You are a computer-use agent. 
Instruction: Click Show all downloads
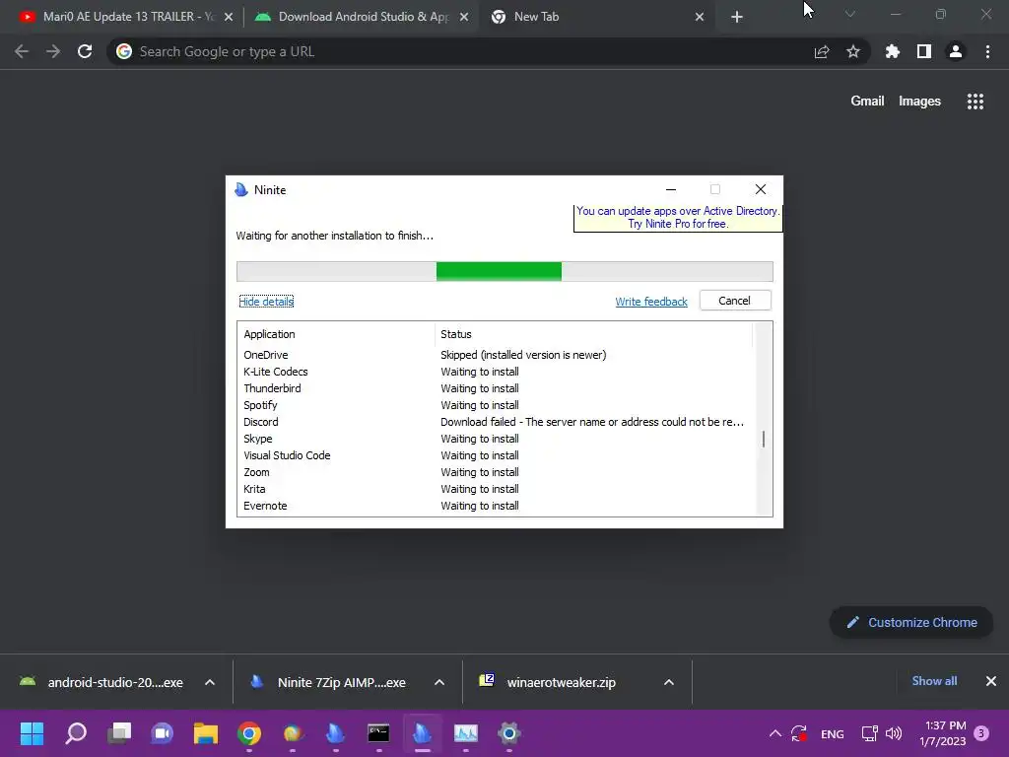point(934,681)
